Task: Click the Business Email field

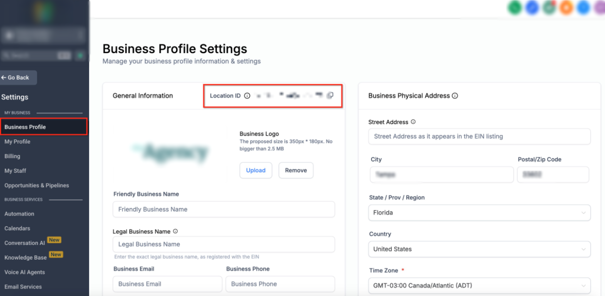Action: coord(167,284)
